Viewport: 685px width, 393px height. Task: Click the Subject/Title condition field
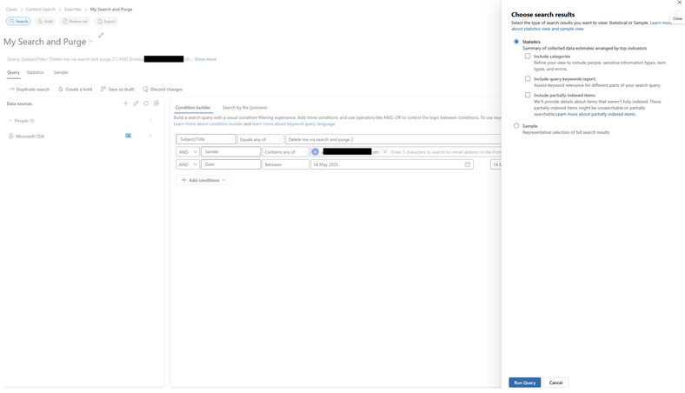pos(206,139)
